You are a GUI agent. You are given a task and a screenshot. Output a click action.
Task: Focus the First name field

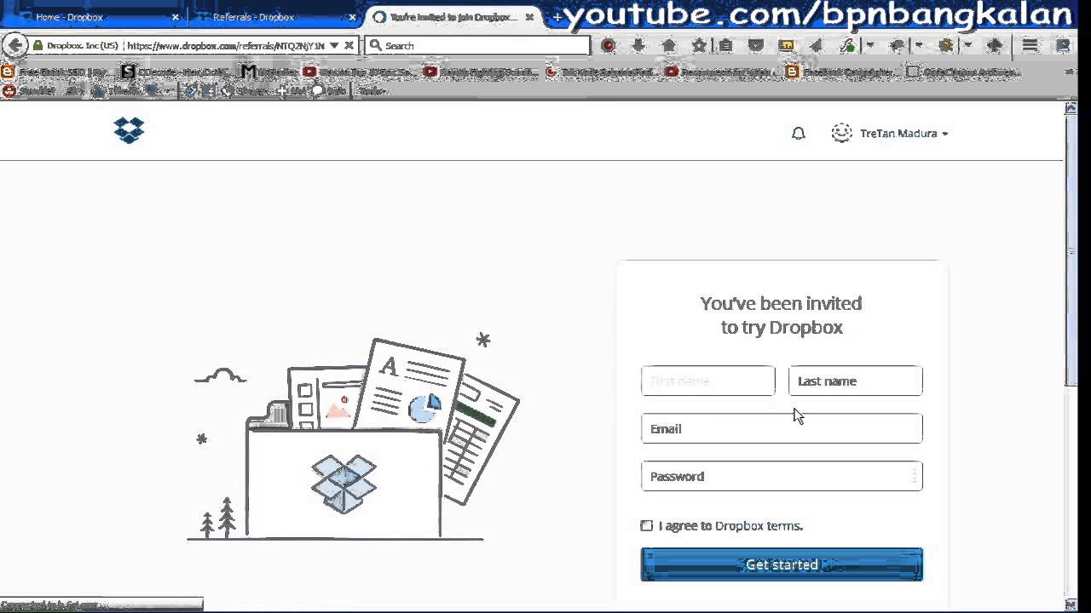point(708,381)
